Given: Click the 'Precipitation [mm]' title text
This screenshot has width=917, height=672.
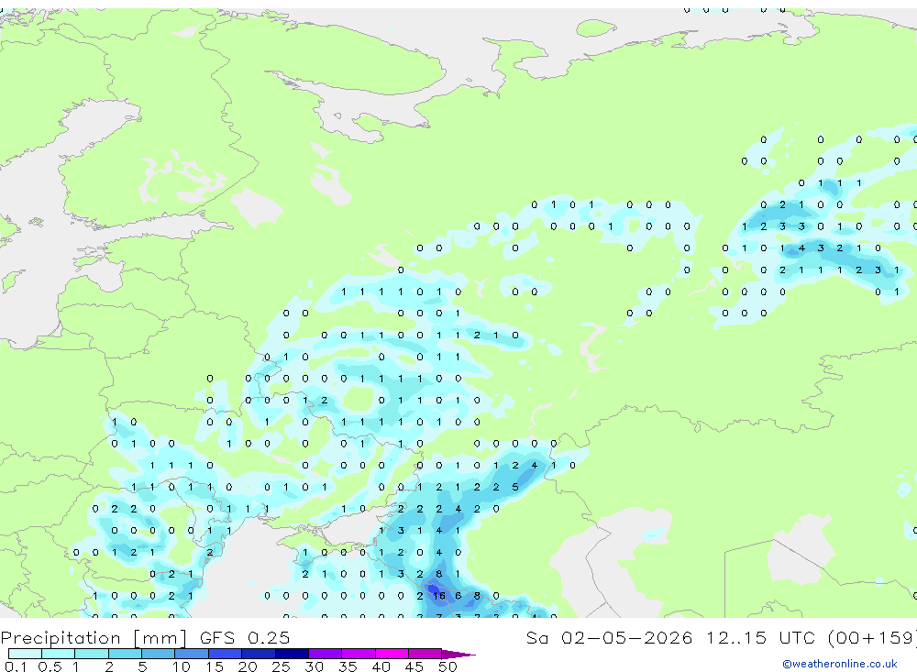Looking at the screenshot, I should pyautogui.click(x=94, y=637).
